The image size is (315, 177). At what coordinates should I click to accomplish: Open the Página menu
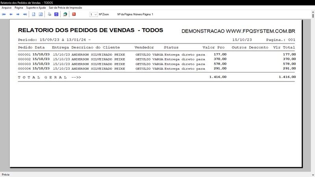pos(19,7)
